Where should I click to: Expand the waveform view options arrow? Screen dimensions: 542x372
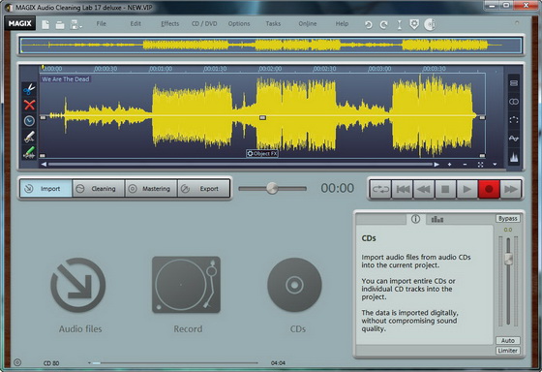tap(495, 165)
